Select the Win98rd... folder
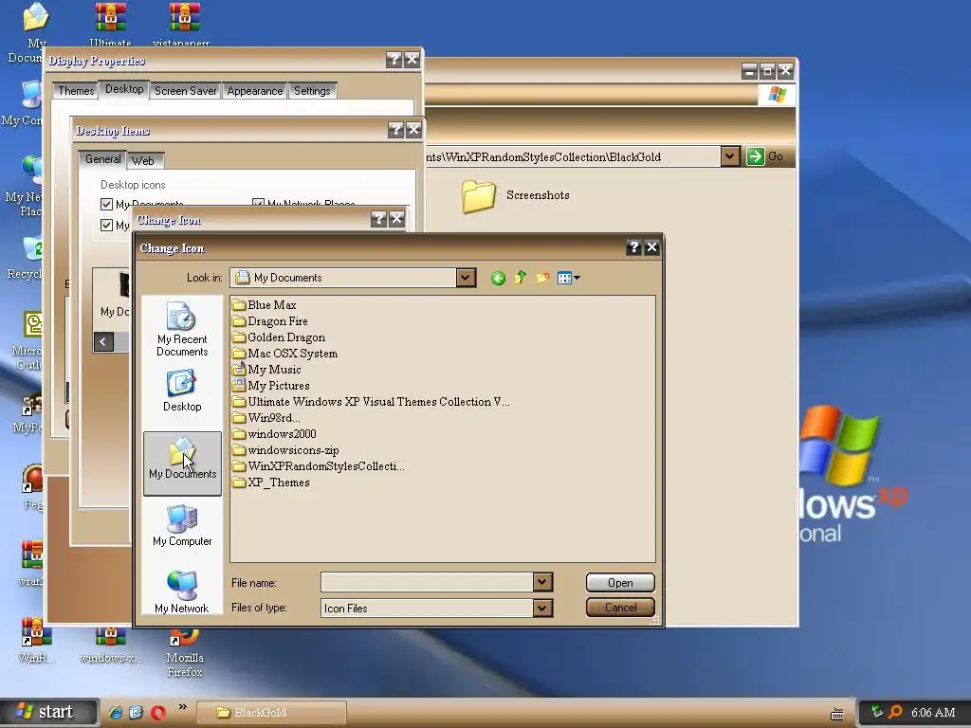The image size is (971, 728). point(266,418)
